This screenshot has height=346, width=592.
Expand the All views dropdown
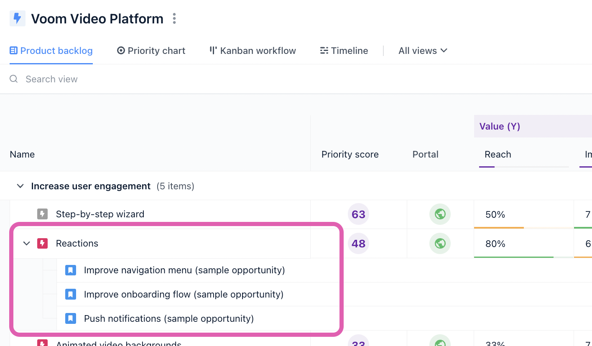(x=423, y=51)
